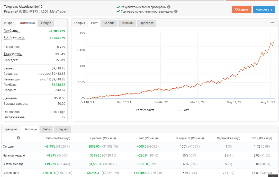279x177 pixels.
Task: Switch to the Баланс chart tab
Action: coord(109,23)
